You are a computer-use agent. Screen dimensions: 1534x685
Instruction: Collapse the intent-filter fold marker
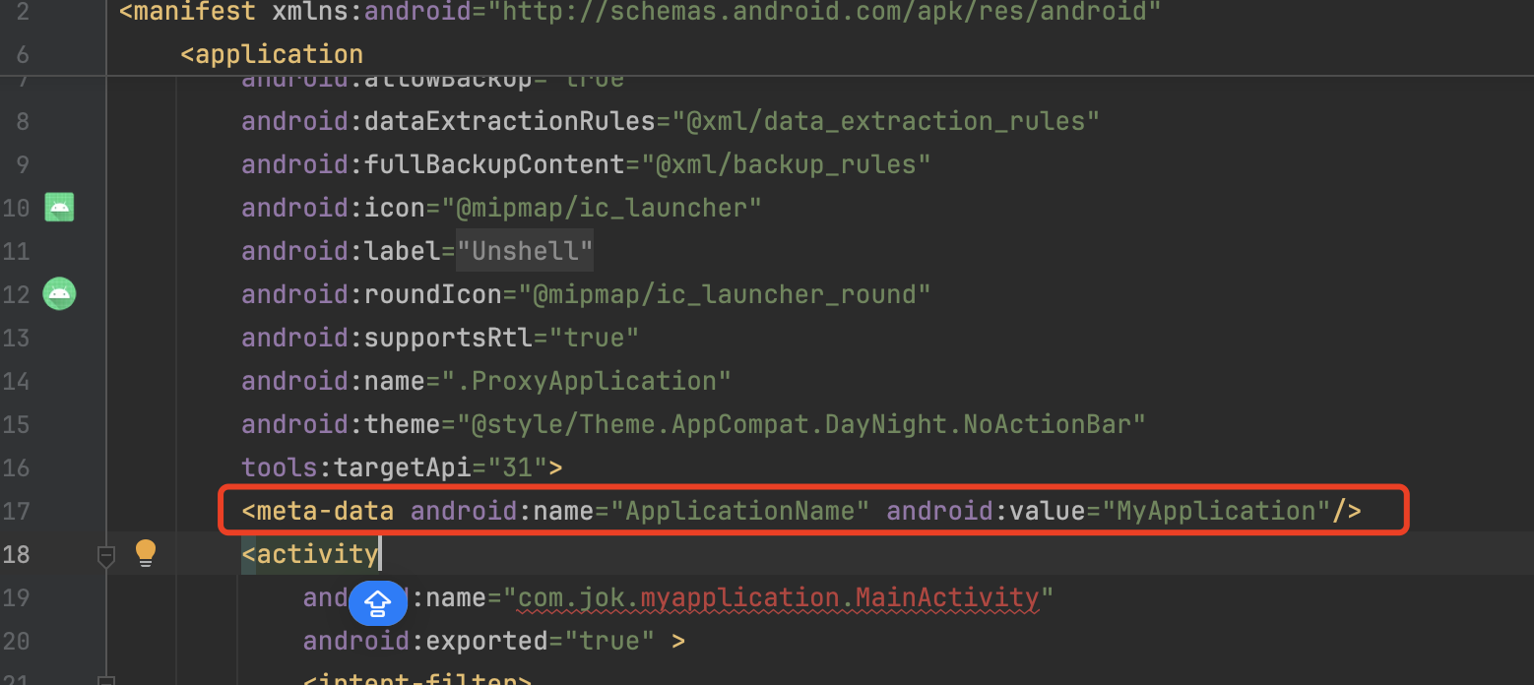tap(106, 679)
